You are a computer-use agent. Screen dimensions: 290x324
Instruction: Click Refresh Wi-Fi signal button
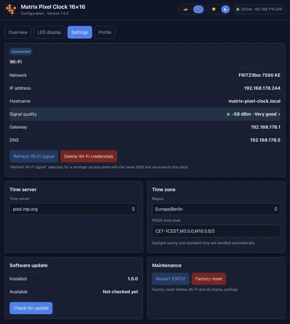(x=34, y=157)
